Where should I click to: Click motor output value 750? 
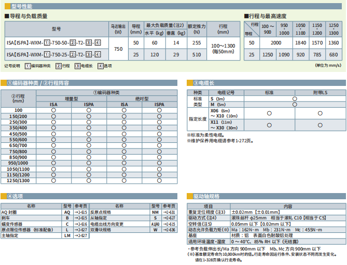pyautogui.click(x=118, y=49)
